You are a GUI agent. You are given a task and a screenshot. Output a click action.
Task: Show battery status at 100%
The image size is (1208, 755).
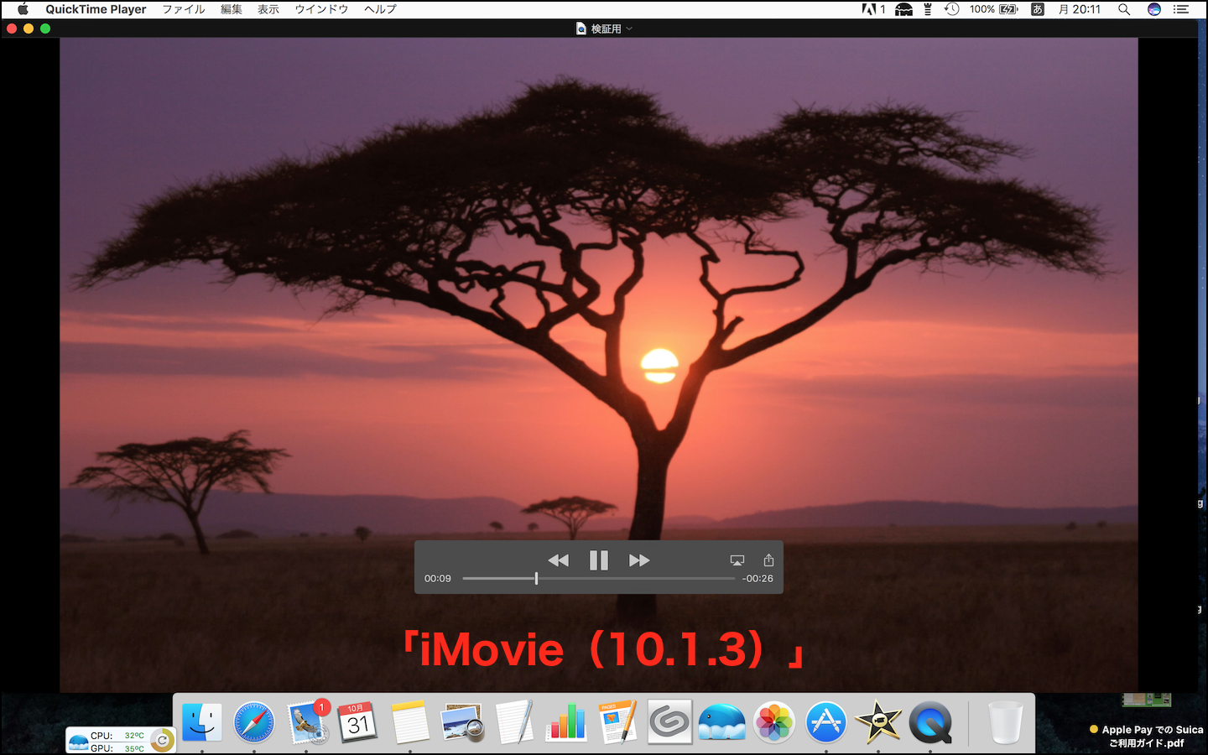point(994,9)
